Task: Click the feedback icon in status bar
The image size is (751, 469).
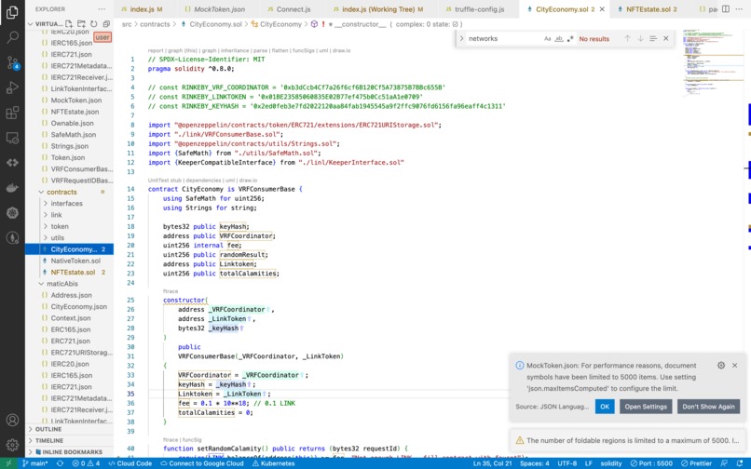Action: pos(724,463)
